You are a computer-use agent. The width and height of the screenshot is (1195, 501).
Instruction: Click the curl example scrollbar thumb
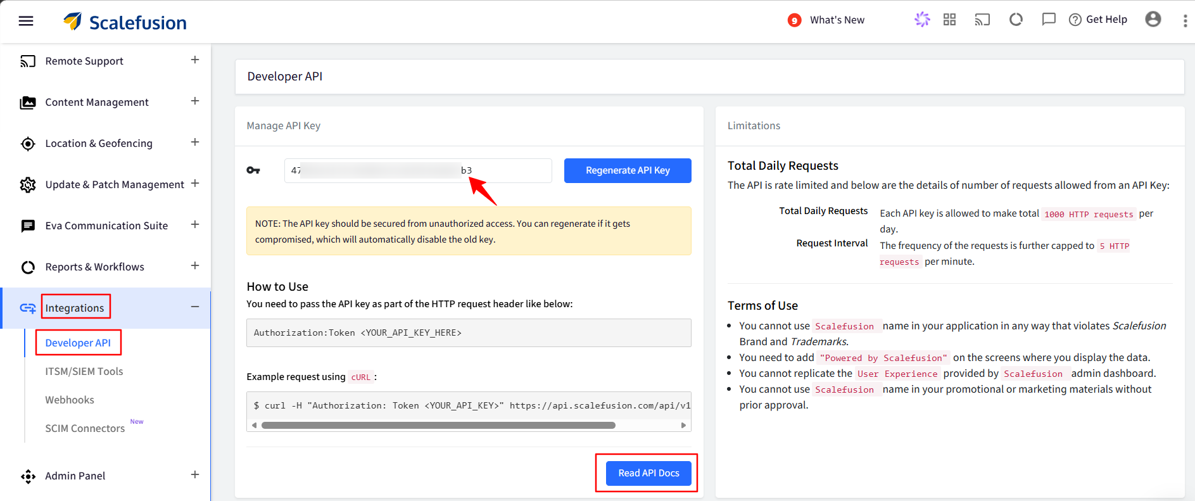click(438, 426)
